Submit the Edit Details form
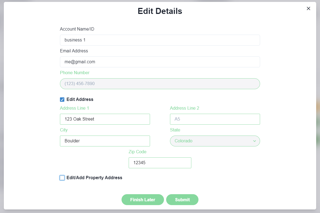The image size is (320, 213). coord(182,200)
